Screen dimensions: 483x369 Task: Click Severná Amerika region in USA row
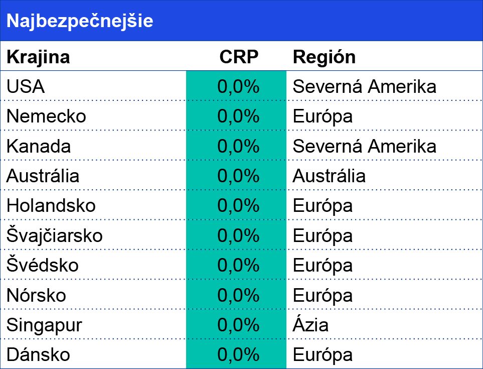[x=364, y=87]
